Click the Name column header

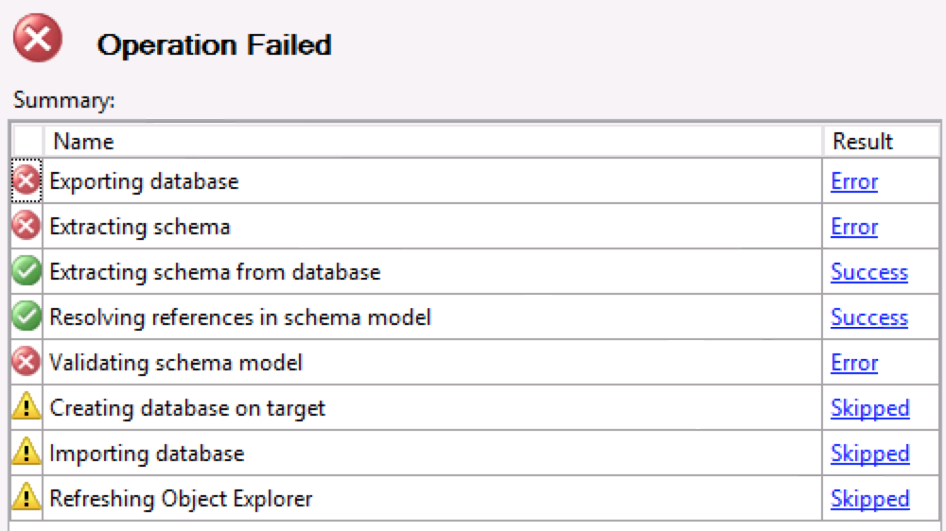[x=83, y=142]
